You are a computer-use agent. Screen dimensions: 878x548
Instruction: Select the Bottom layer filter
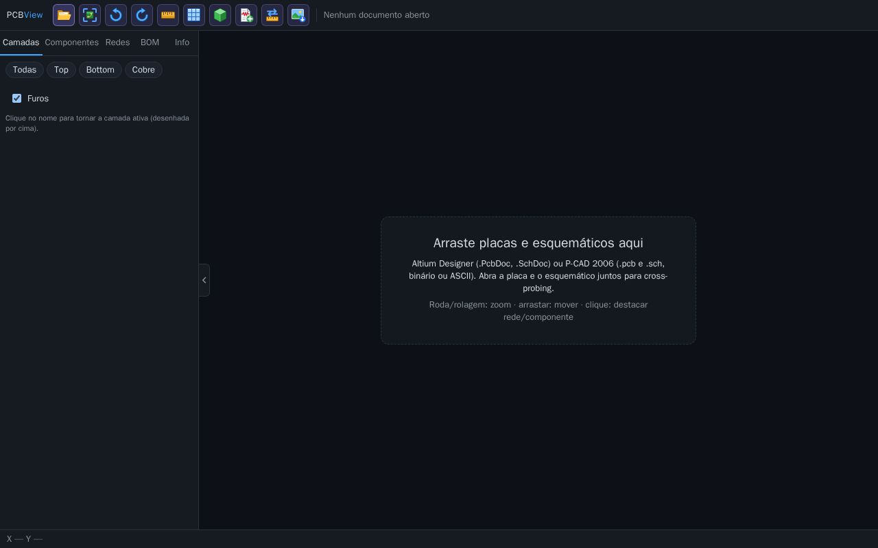pyautogui.click(x=100, y=70)
